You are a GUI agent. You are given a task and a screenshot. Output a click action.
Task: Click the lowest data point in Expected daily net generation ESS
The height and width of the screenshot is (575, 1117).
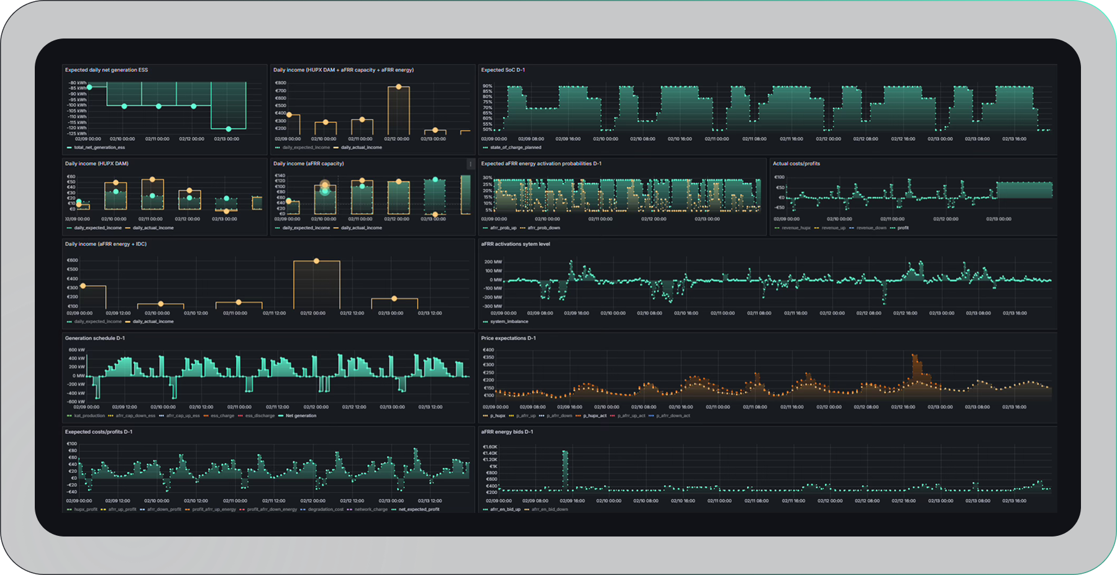(x=229, y=129)
